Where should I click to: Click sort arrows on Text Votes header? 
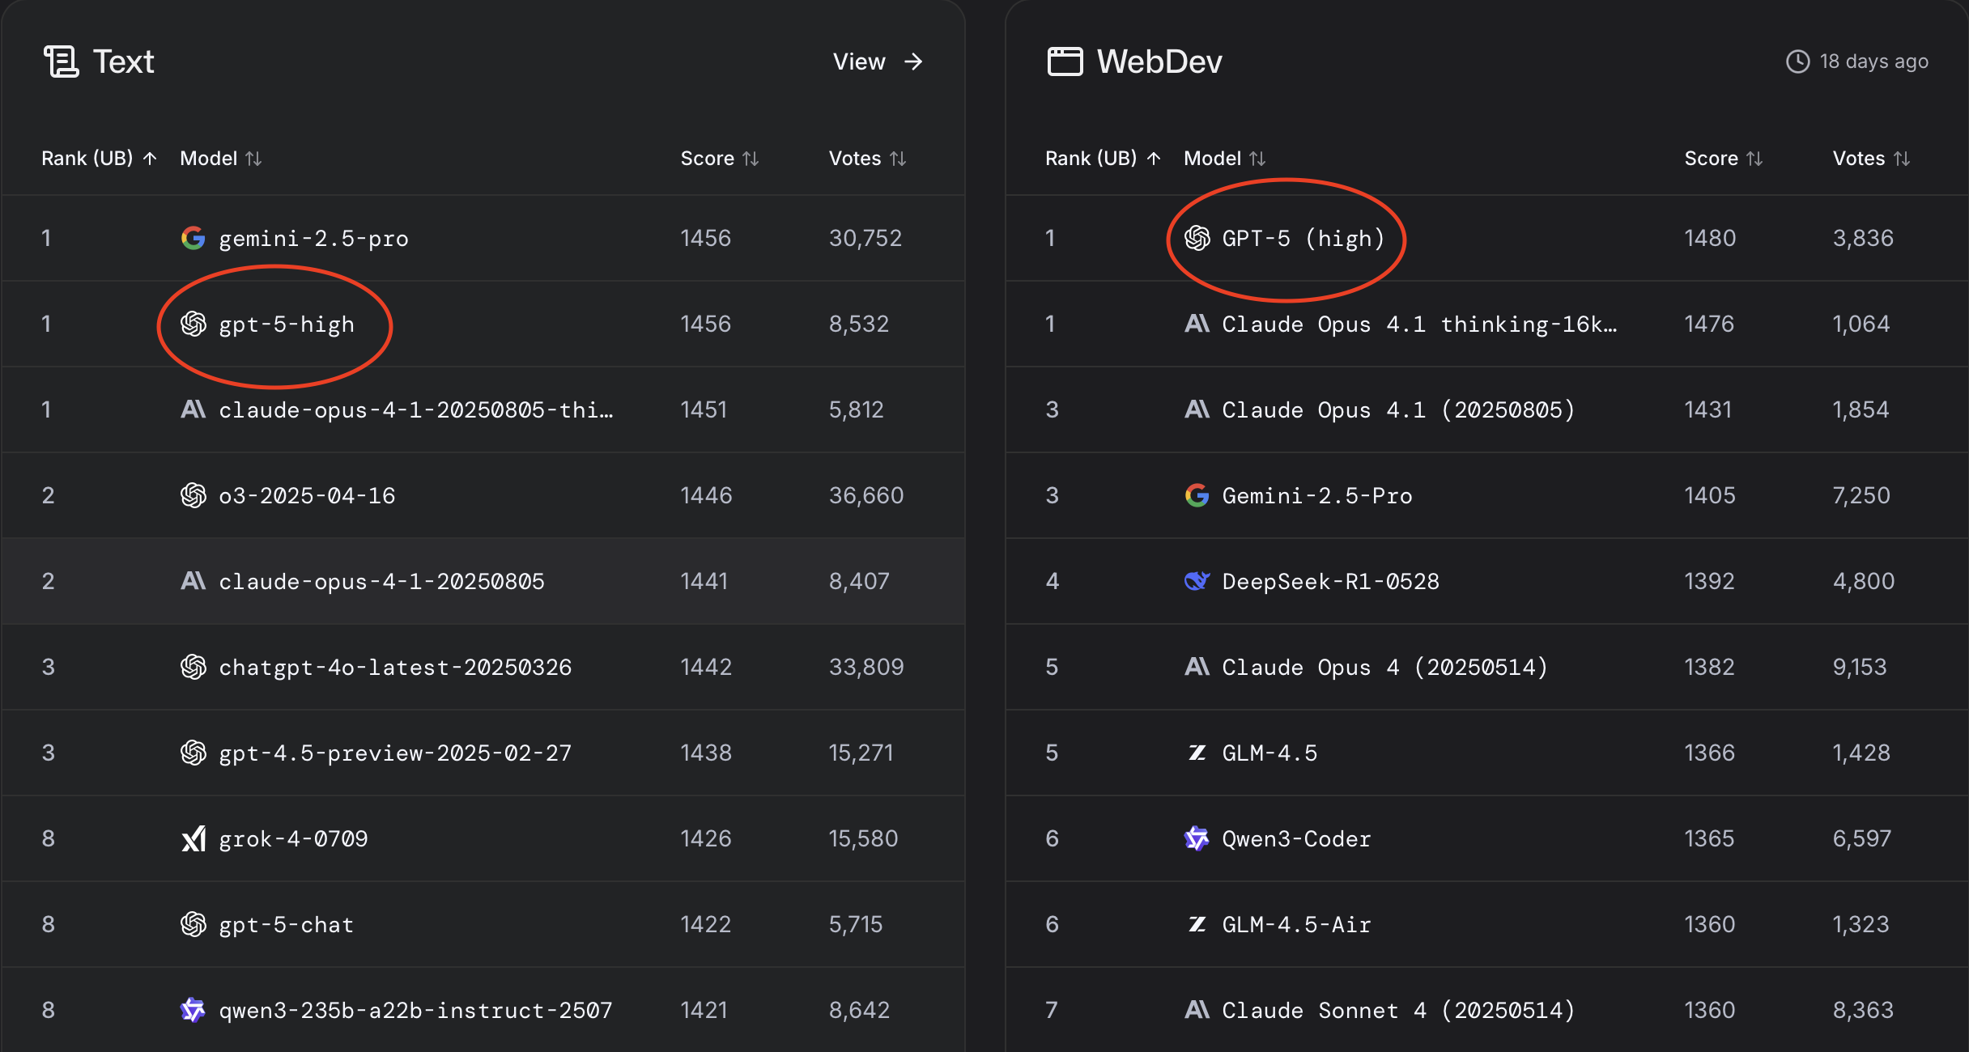click(899, 158)
